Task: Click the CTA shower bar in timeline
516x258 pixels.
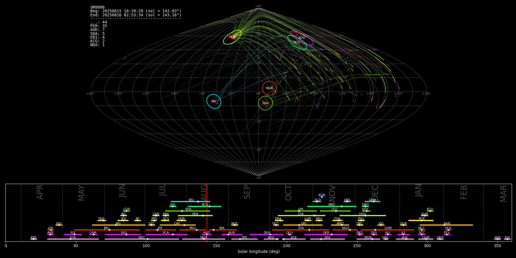Action: (302, 216)
